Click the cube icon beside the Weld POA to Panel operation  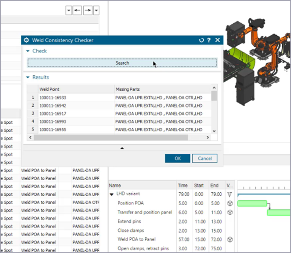230,239
